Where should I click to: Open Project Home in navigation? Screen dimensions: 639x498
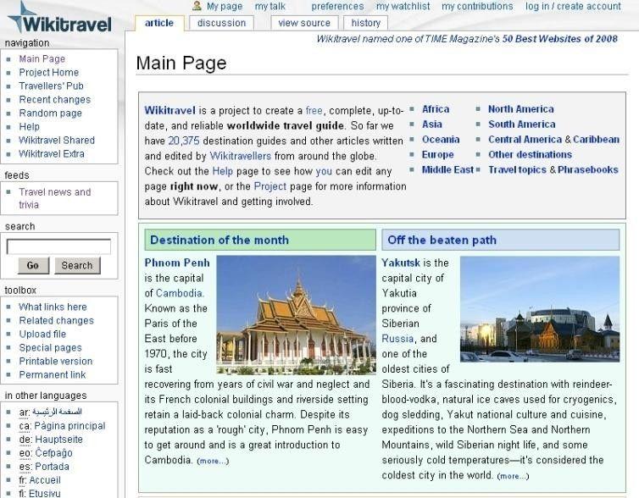[x=49, y=72]
